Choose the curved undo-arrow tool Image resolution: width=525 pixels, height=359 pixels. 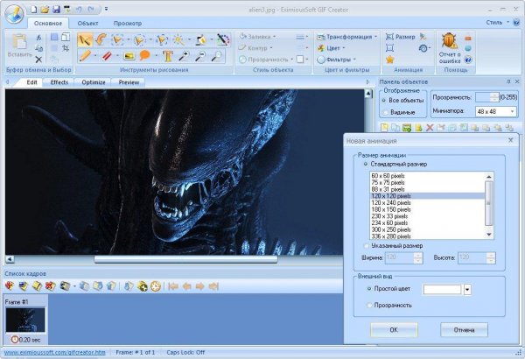click(101, 40)
